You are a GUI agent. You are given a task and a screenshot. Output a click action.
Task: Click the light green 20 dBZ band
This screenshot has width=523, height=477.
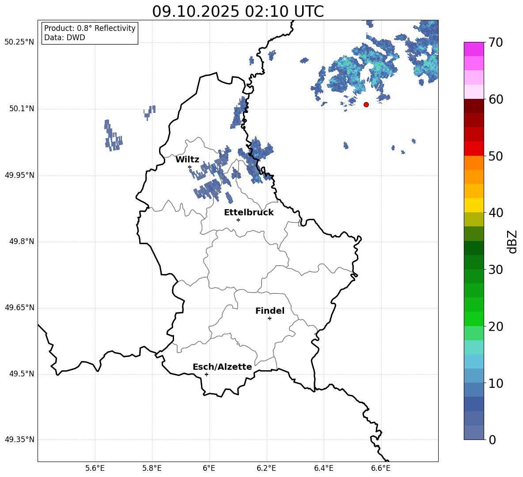coord(474,333)
